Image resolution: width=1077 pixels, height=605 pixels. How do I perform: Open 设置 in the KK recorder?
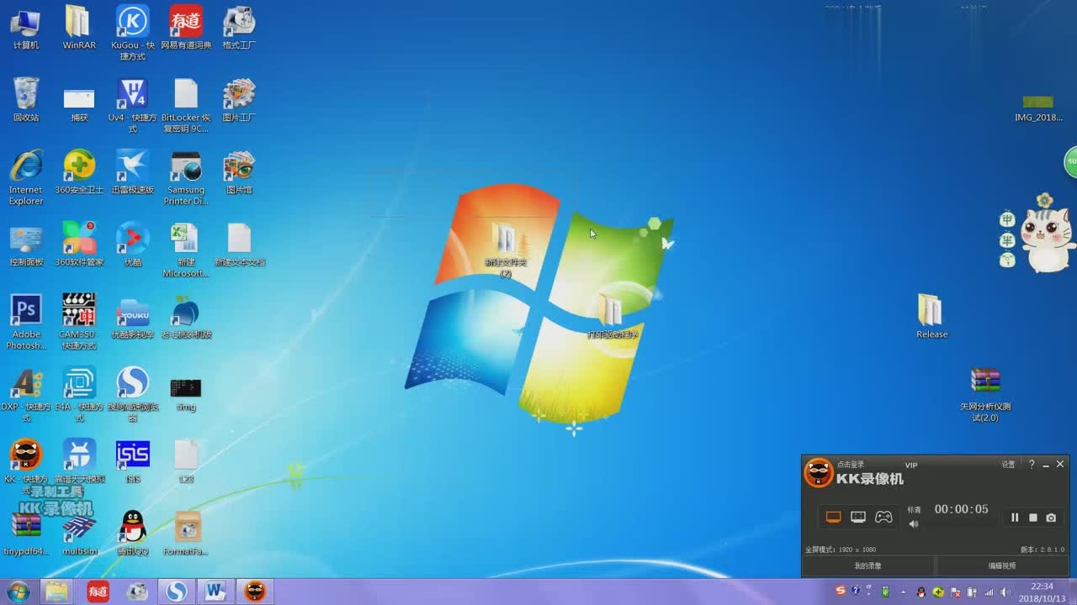(1008, 465)
